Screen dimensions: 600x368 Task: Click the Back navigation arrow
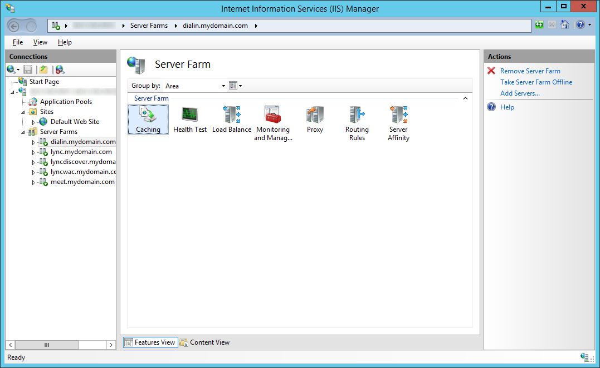pos(14,26)
